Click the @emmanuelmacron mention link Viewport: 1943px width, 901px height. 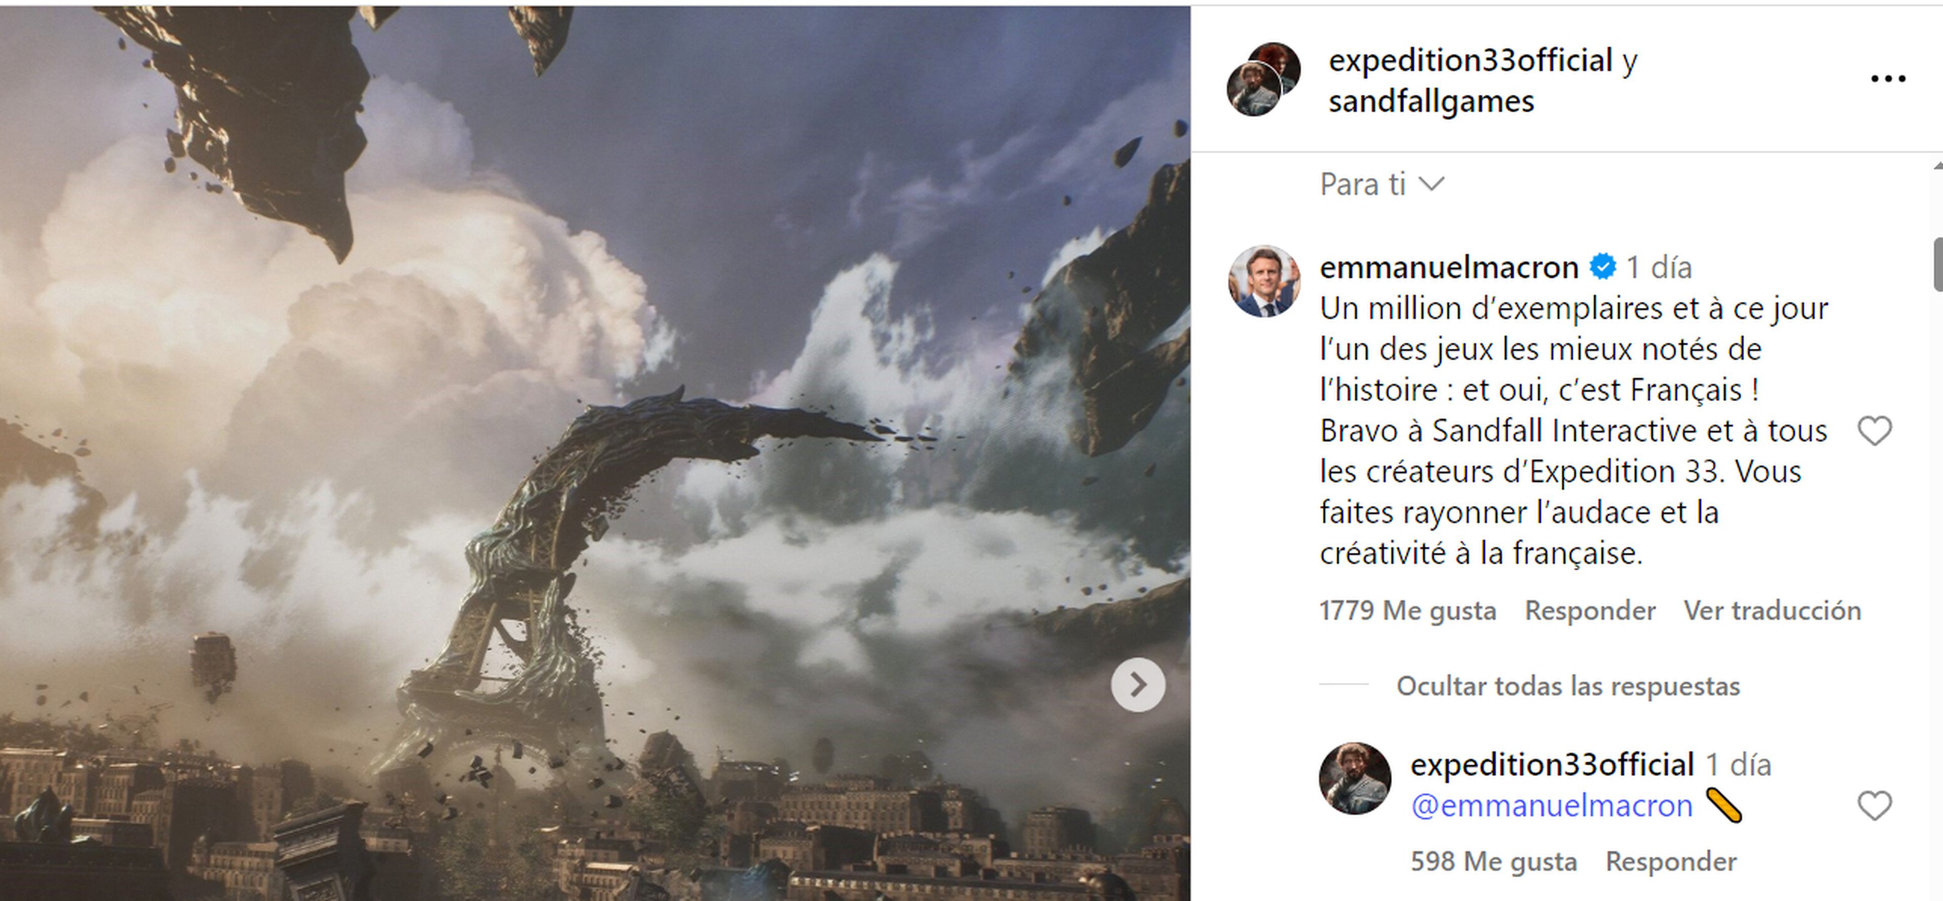pos(1551,806)
